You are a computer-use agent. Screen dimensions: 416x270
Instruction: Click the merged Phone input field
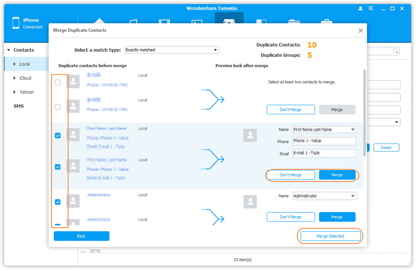324,141
